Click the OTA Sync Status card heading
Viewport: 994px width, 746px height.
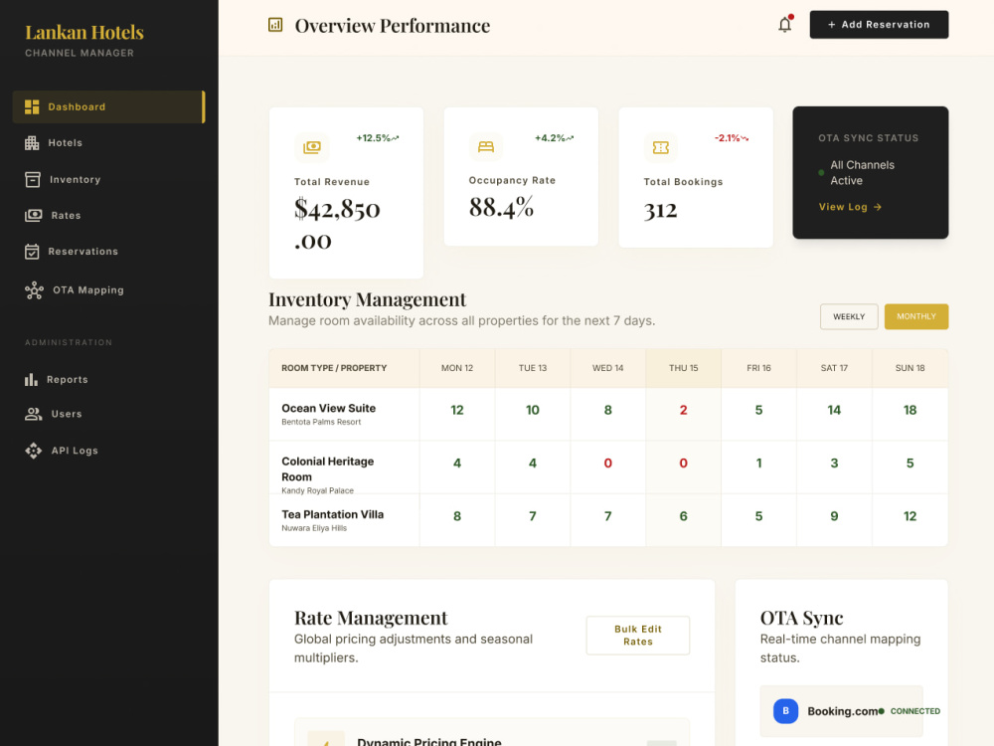click(x=868, y=137)
